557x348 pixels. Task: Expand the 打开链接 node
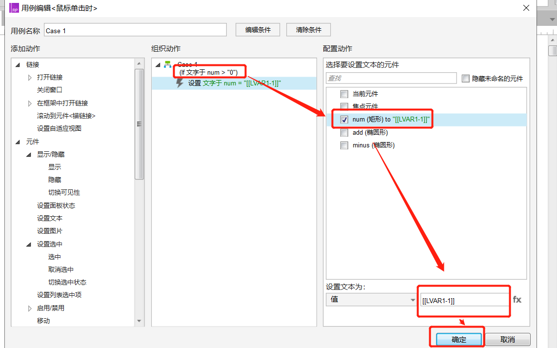click(x=30, y=78)
